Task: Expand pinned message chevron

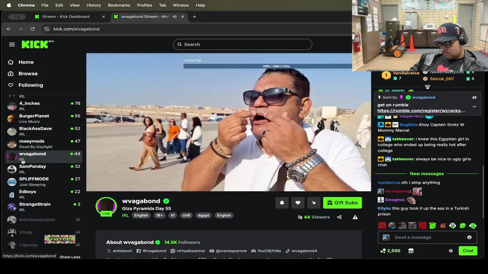Action: [474, 107]
